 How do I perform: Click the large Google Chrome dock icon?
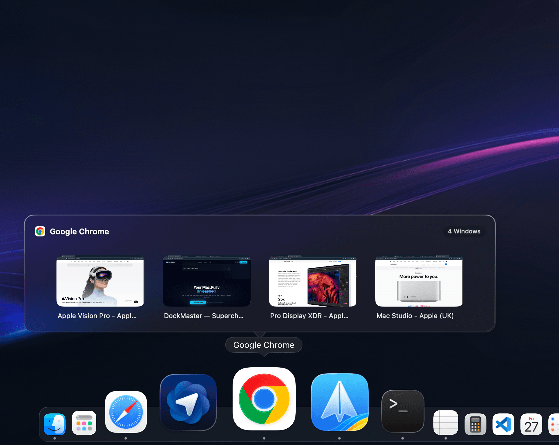(264, 399)
